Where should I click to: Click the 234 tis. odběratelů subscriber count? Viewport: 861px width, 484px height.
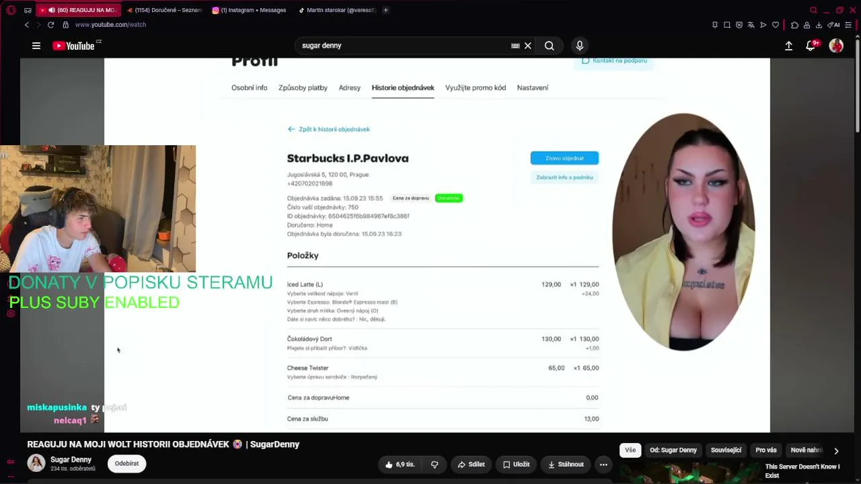[73, 469]
